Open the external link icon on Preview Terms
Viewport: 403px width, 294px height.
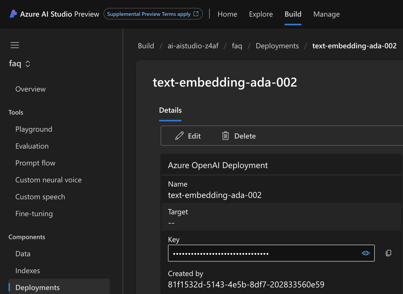[x=196, y=14]
